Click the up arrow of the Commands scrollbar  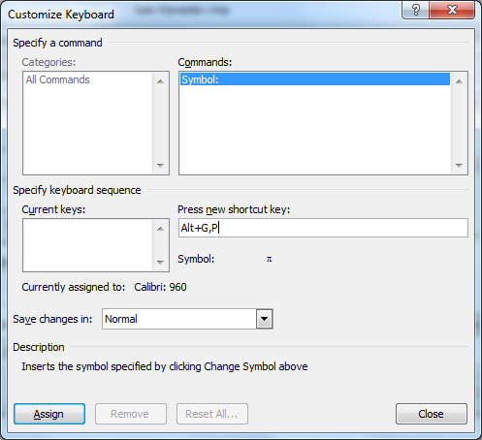coord(459,81)
